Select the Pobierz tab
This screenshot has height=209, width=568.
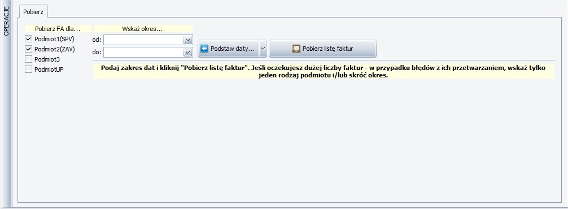click(33, 12)
